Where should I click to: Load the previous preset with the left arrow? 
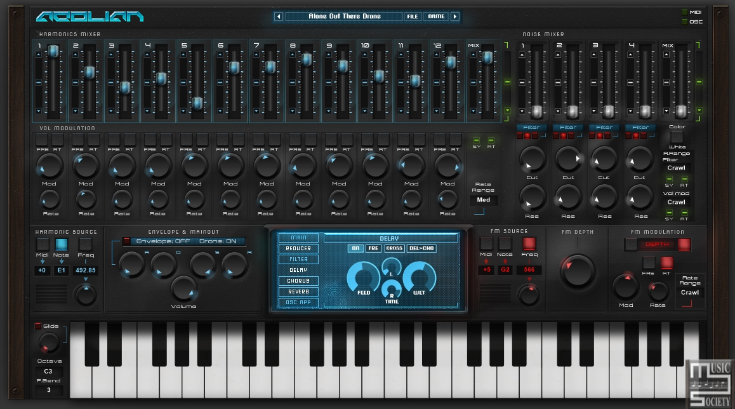tap(279, 17)
